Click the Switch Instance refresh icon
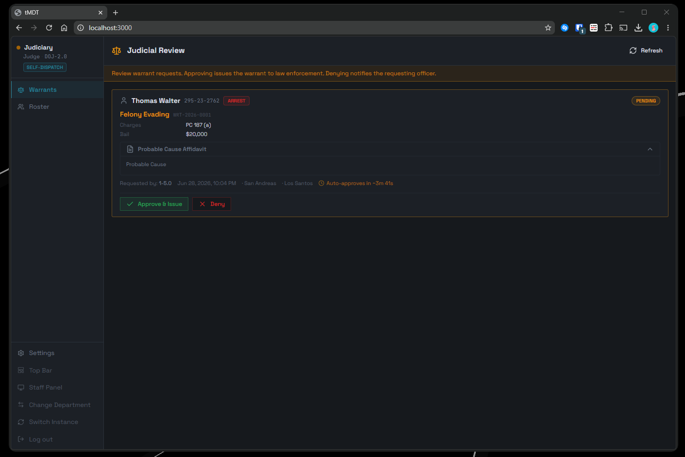The width and height of the screenshot is (685, 457). (x=21, y=422)
